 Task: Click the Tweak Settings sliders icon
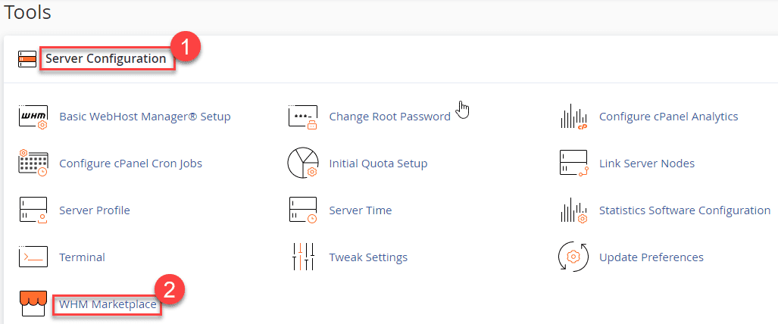click(x=303, y=257)
